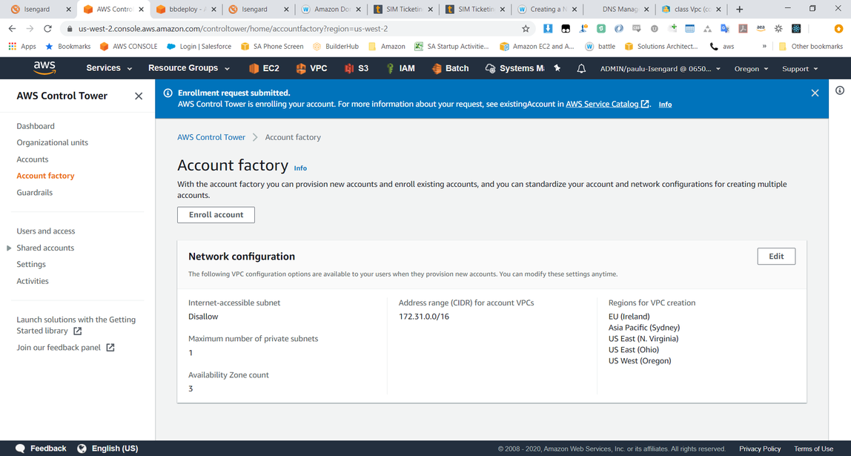Reload the page with the refresh icon
This screenshot has height=456, width=851.
point(47,29)
